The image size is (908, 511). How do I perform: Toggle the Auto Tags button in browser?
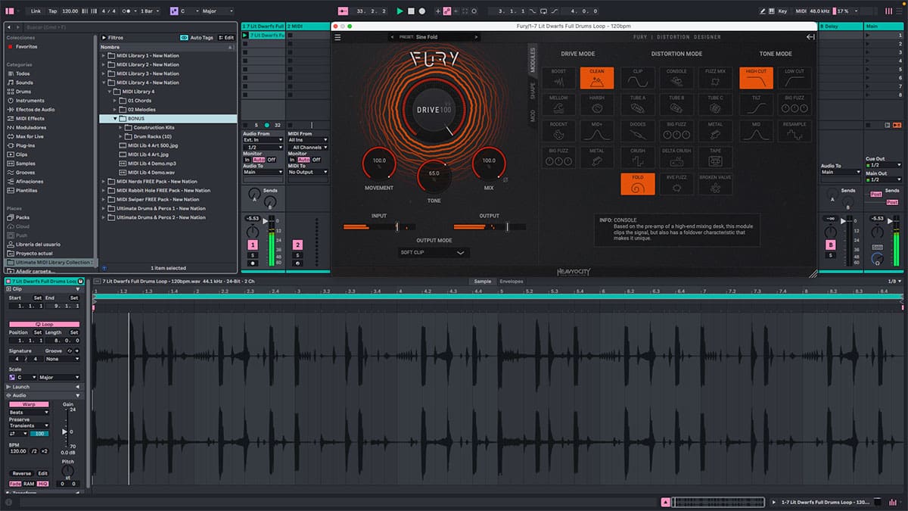[197, 37]
